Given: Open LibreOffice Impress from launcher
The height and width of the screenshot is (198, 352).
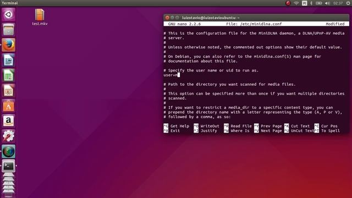Looking at the screenshot, I should point(9,91).
